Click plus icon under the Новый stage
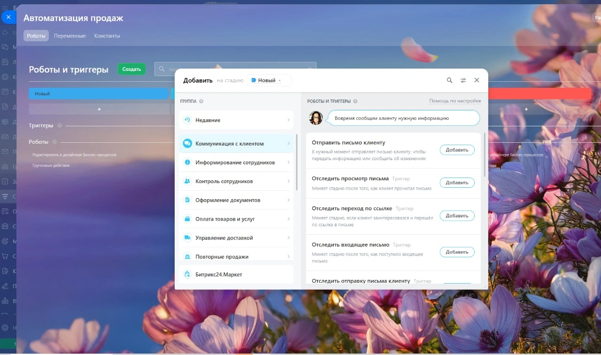This screenshot has height=355, width=601. point(99,109)
